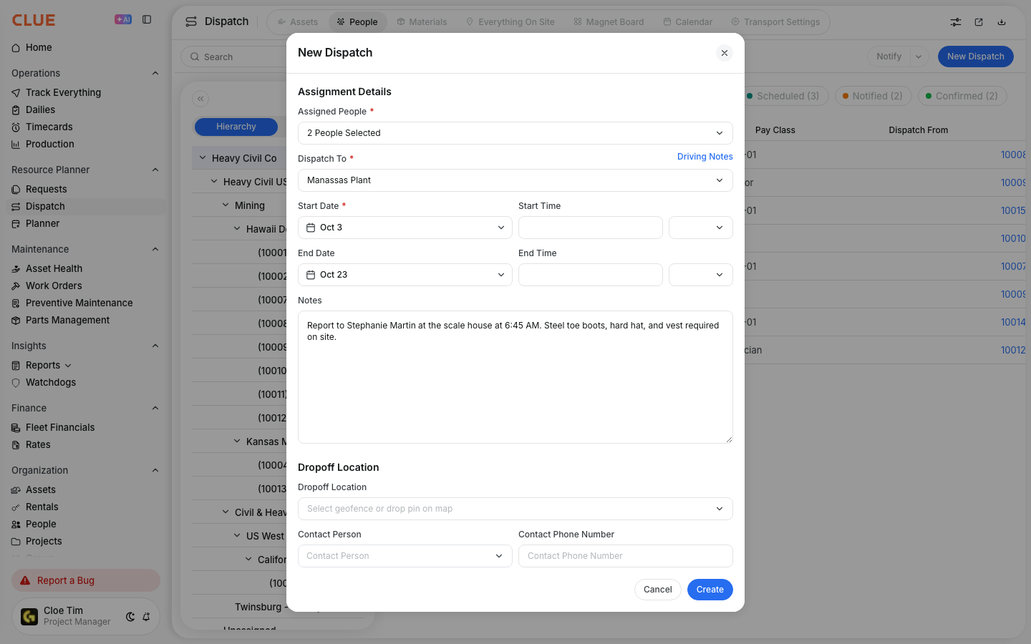
Task: Collapse the hierarchy panel with the double-chevron icon
Action: 200,99
